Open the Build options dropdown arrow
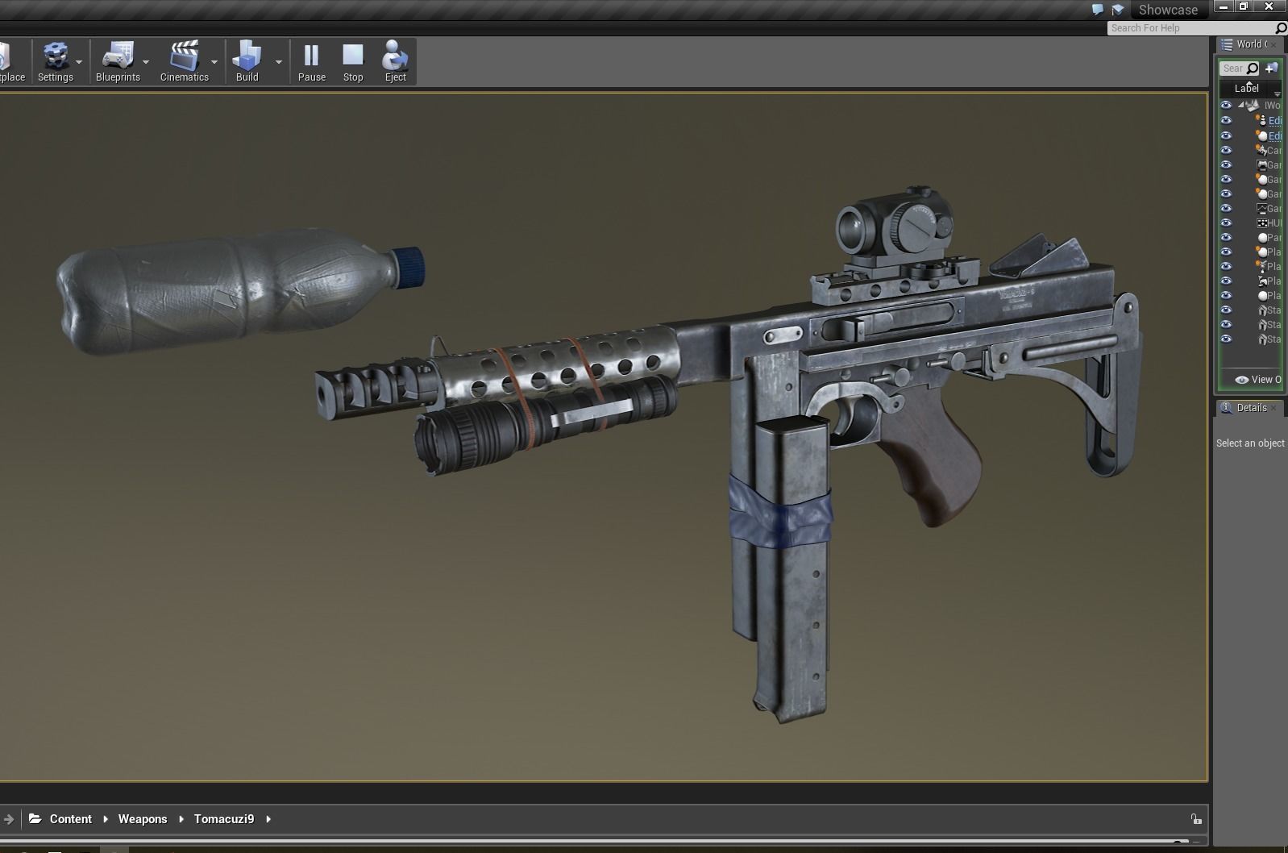 [x=279, y=62]
